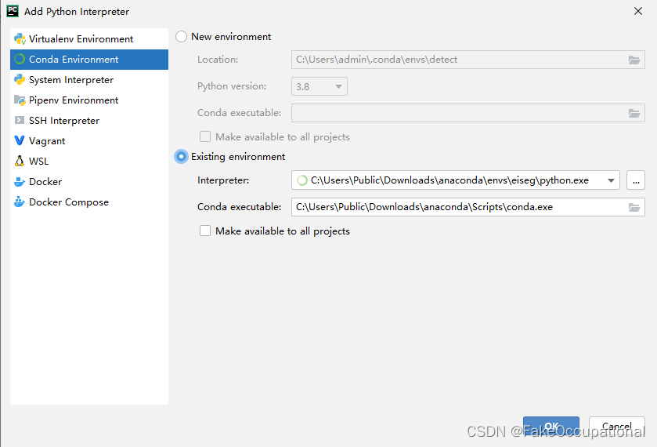Click the Pipenv Environment folder icon

[x=20, y=100]
